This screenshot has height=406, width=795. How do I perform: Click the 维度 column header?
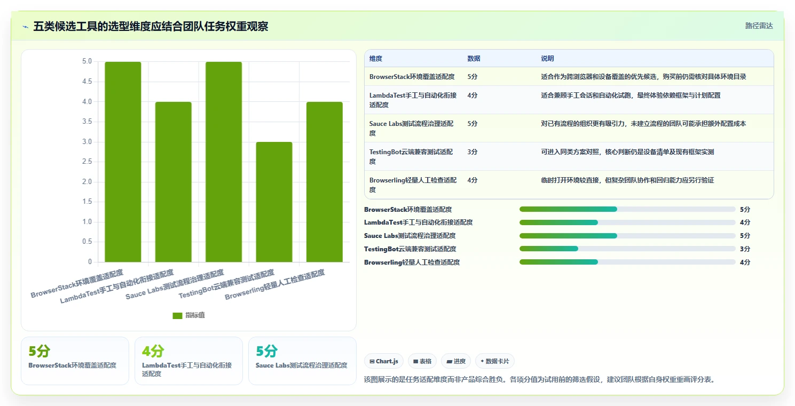pos(376,59)
